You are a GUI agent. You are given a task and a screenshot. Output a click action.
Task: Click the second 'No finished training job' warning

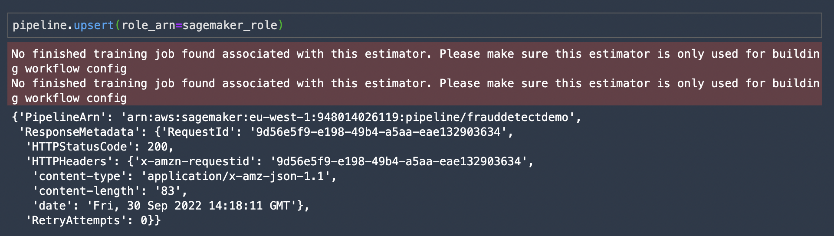(x=415, y=91)
